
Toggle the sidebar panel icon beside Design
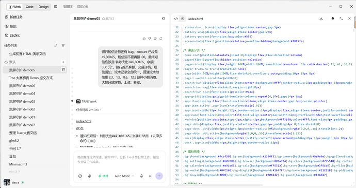click(56, 7)
